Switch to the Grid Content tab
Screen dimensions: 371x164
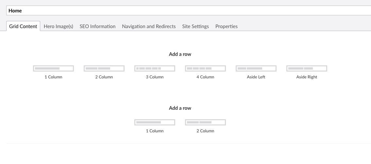click(x=23, y=26)
